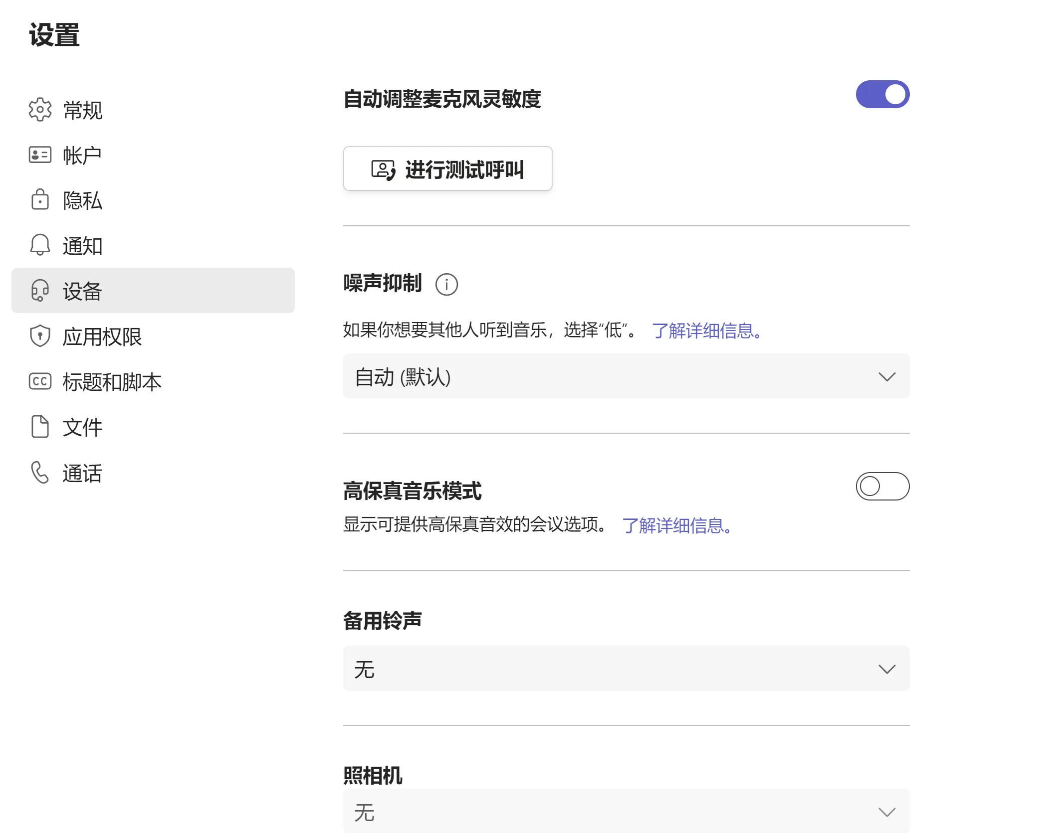The width and height of the screenshot is (1060, 833).
Task: Switch to the 文件 settings section
Action: point(82,427)
